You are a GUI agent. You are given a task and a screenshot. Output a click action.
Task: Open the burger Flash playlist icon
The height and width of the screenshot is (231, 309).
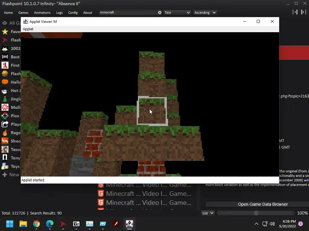pyautogui.click(x=5, y=74)
